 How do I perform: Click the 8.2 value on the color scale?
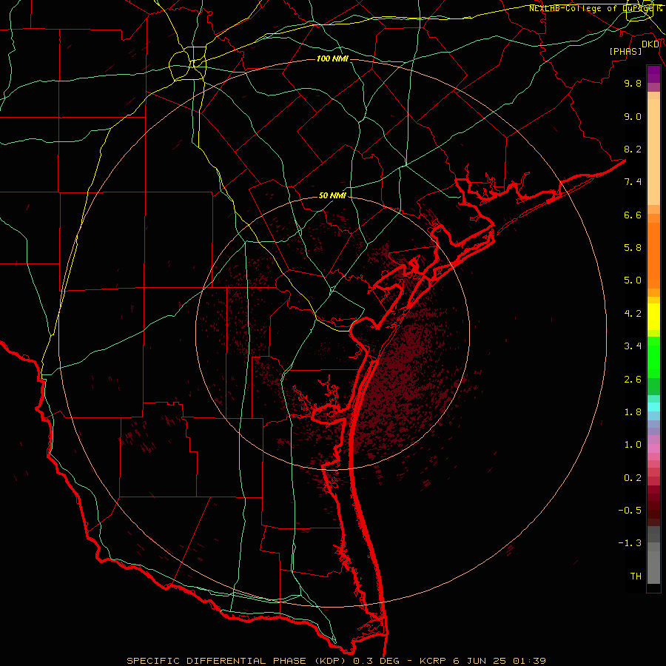point(633,149)
